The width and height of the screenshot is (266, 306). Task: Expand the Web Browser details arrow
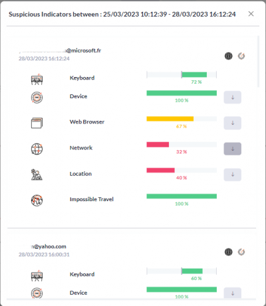click(x=233, y=123)
